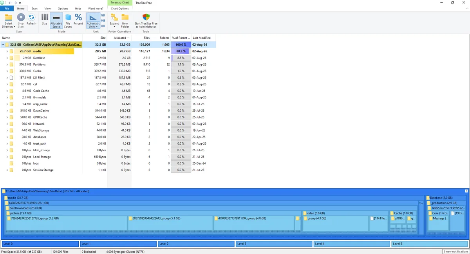Click the 88.3 % bar for media
The height and width of the screenshot is (254, 470).
point(181,51)
